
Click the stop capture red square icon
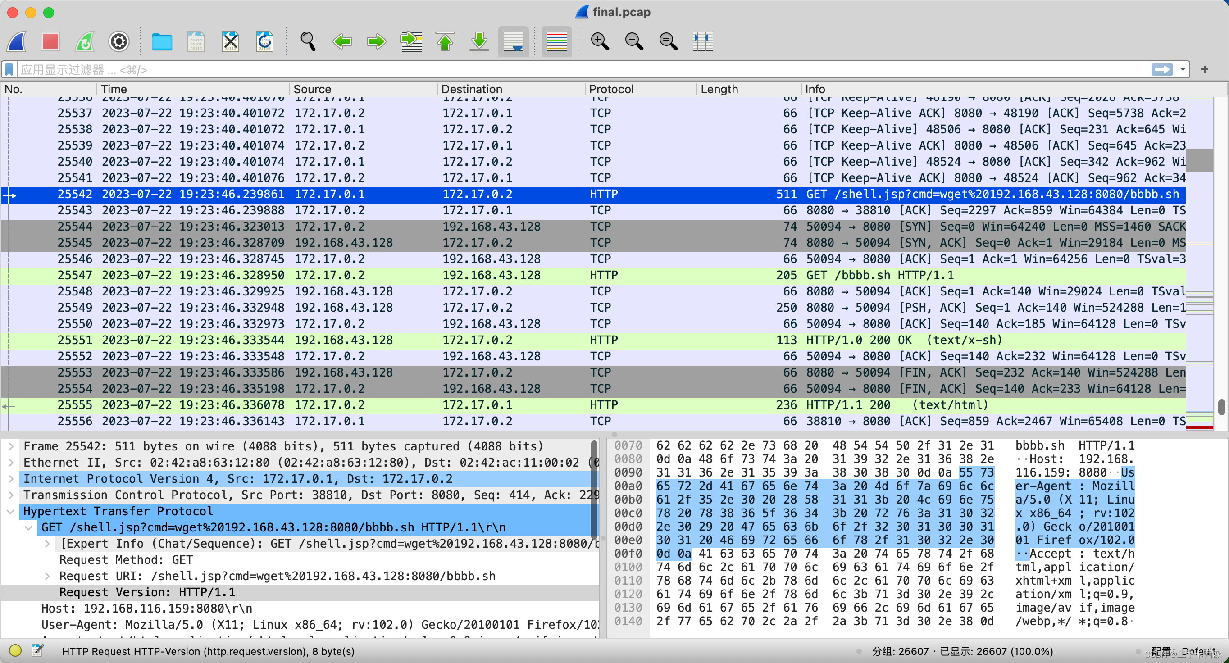pyautogui.click(x=50, y=41)
